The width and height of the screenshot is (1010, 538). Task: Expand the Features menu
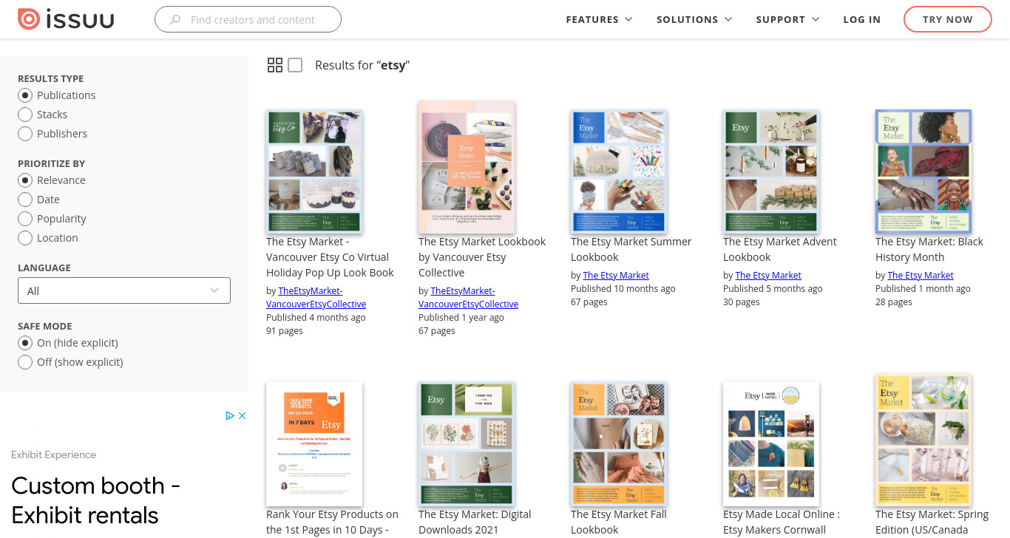pos(599,19)
